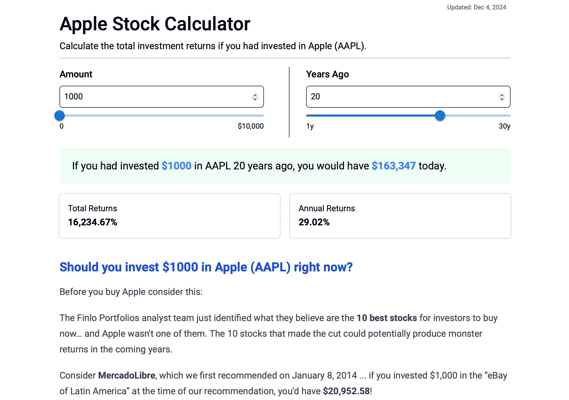Viewport: 569px width, 400px height.
Task: Select the Annual Returns card
Action: click(x=400, y=216)
